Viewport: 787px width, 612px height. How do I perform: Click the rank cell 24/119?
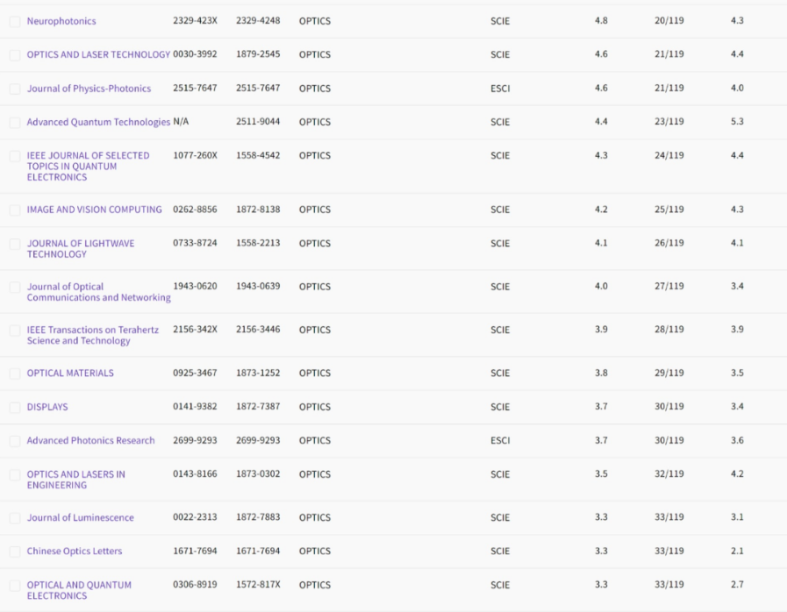click(669, 155)
